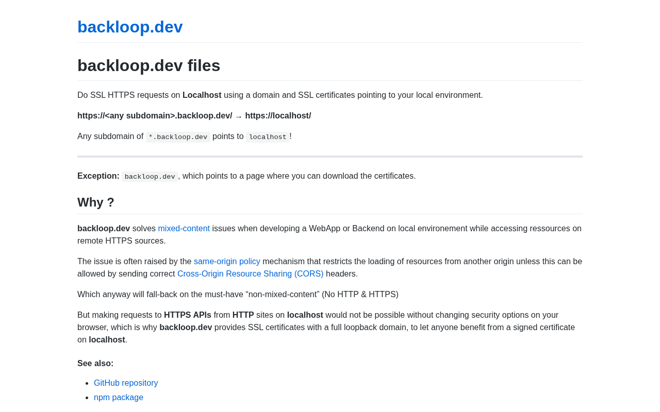Click the "backloop.dev files" heading
660x412 pixels.
(148, 65)
